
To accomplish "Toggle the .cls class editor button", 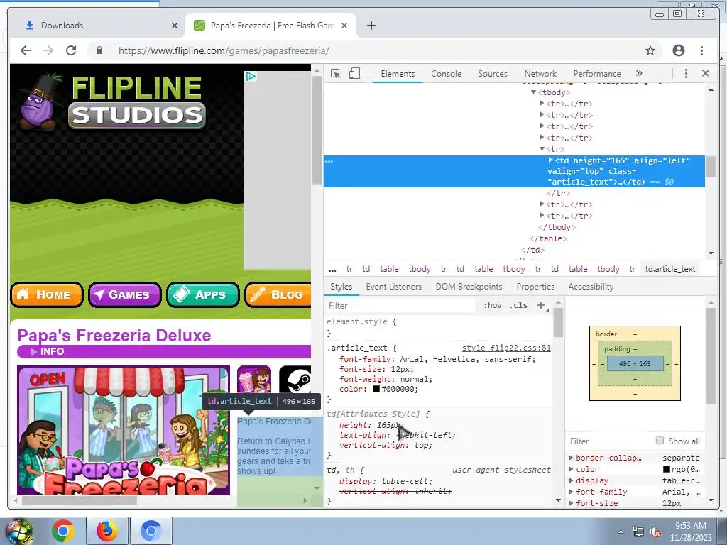I will click(x=518, y=305).
